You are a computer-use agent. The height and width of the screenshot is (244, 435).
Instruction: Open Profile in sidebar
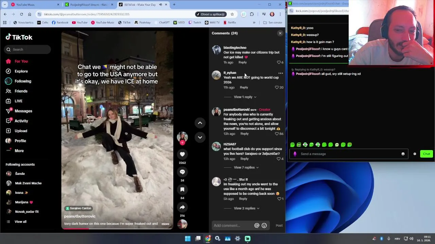pyautogui.click(x=20, y=141)
